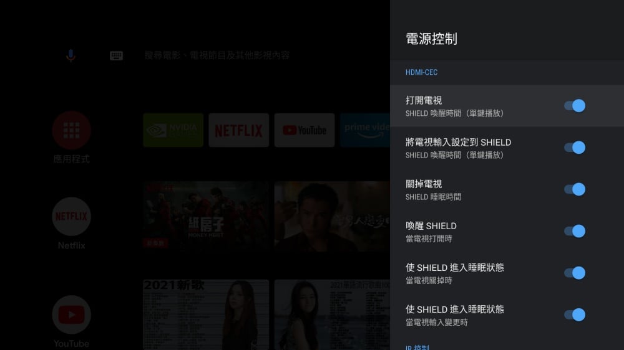Toggle the 打開電視 switch
This screenshot has height=350, width=624.
pos(574,106)
